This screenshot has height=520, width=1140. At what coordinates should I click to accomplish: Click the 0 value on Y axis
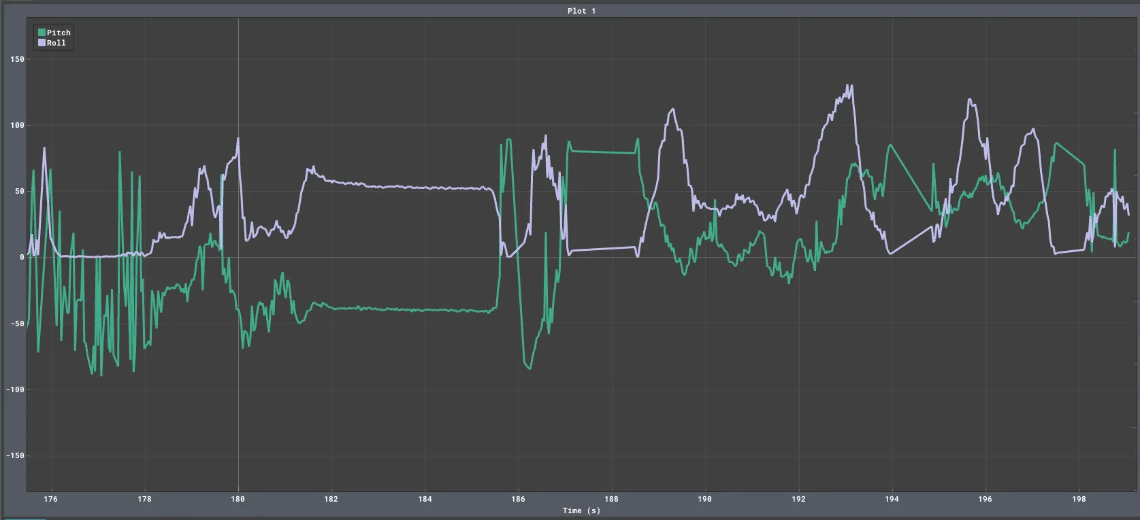pyautogui.click(x=22, y=257)
